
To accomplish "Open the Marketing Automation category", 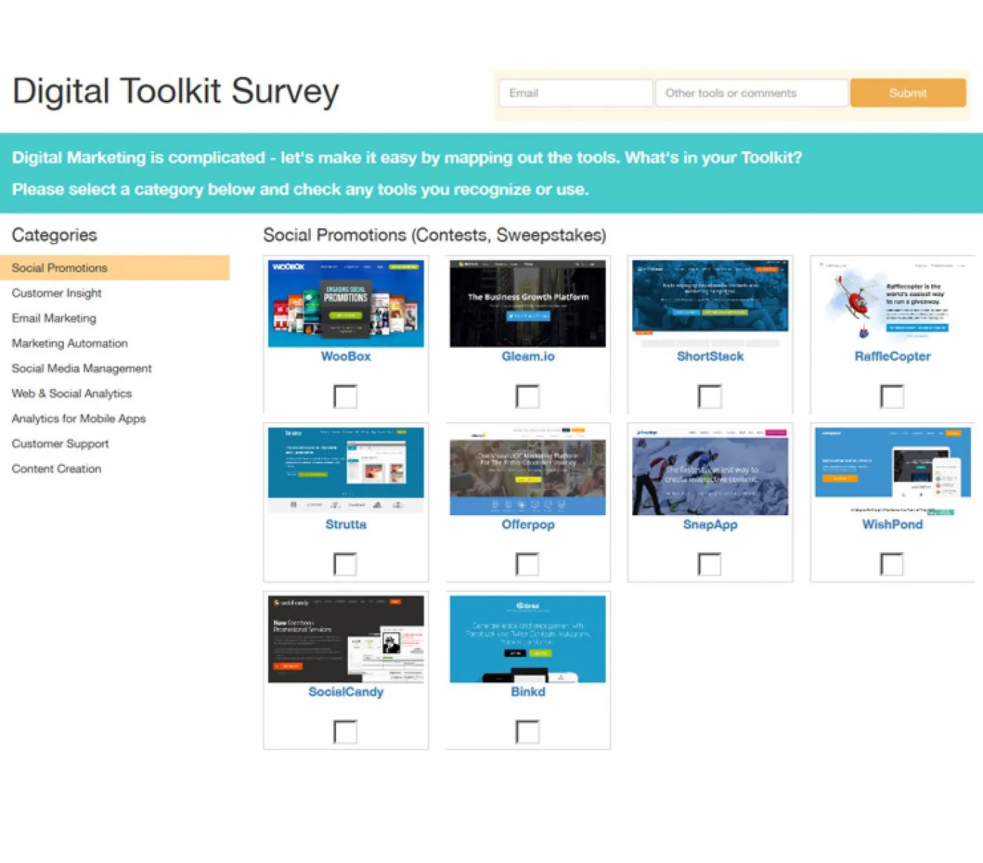I will (x=70, y=344).
